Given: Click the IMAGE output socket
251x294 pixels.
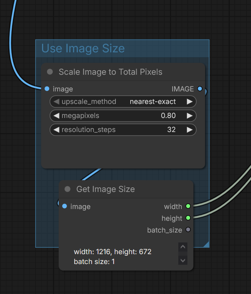Looking at the screenshot, I should click(200, 89).
